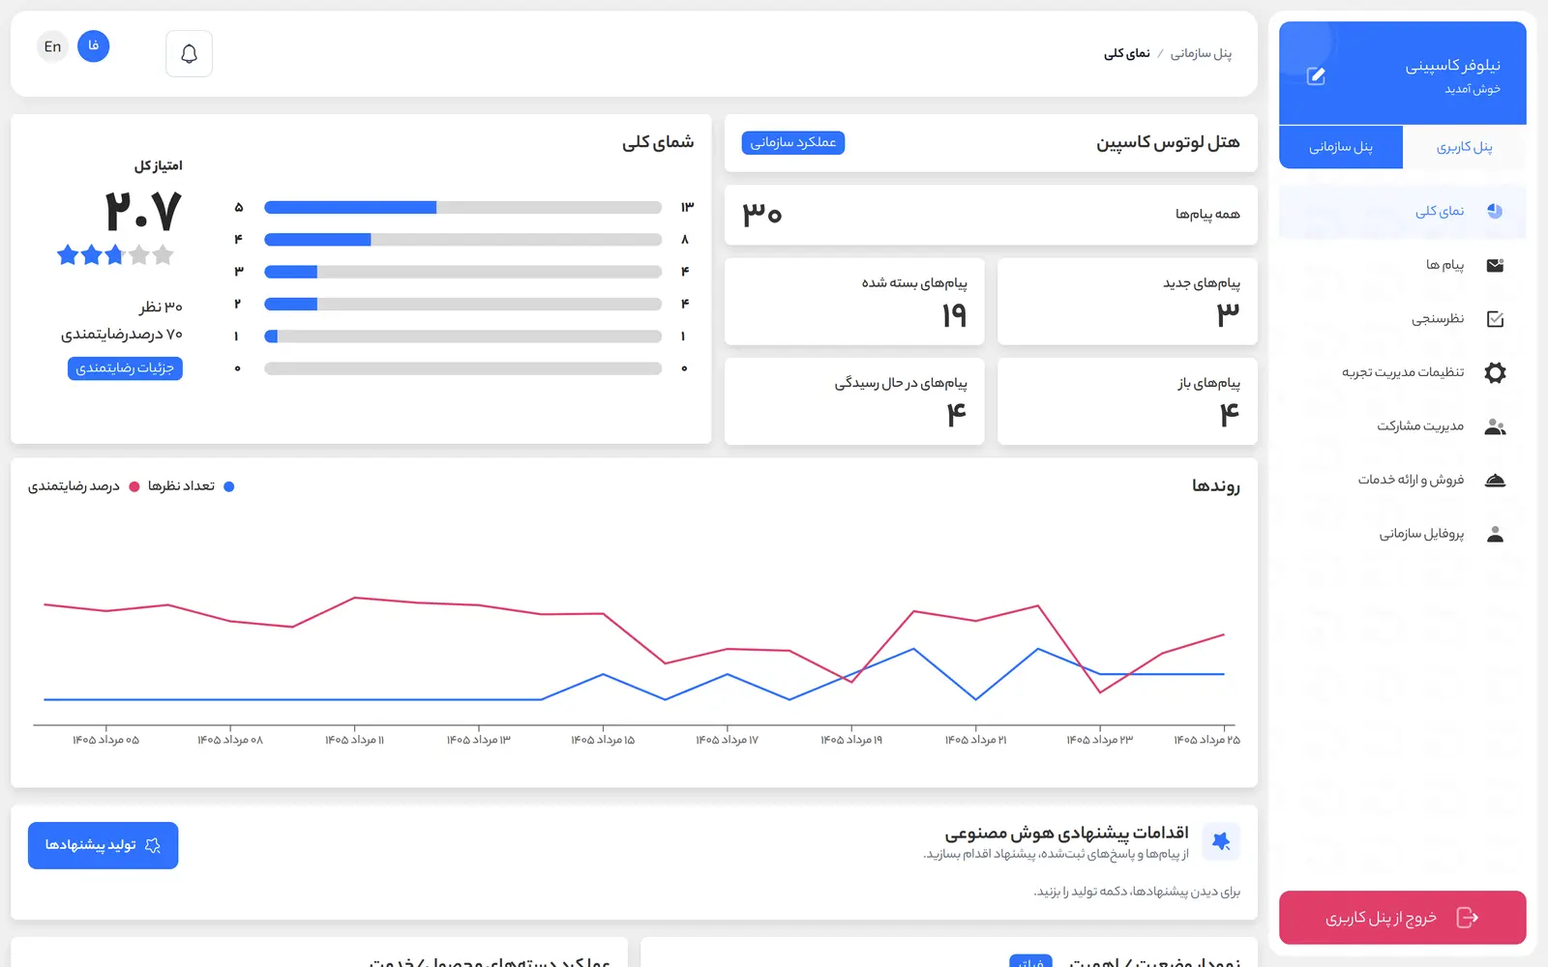This screenshot has width=1548, height=967.
Task: Toggle تعداد نظرها legend series
Action: pos(191,486)
